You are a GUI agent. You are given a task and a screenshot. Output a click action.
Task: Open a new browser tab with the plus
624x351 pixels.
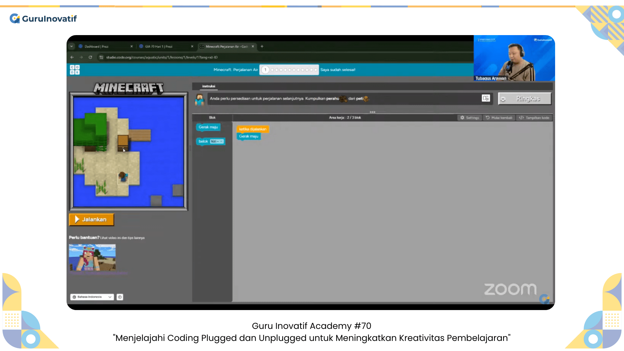click(262, 46)
